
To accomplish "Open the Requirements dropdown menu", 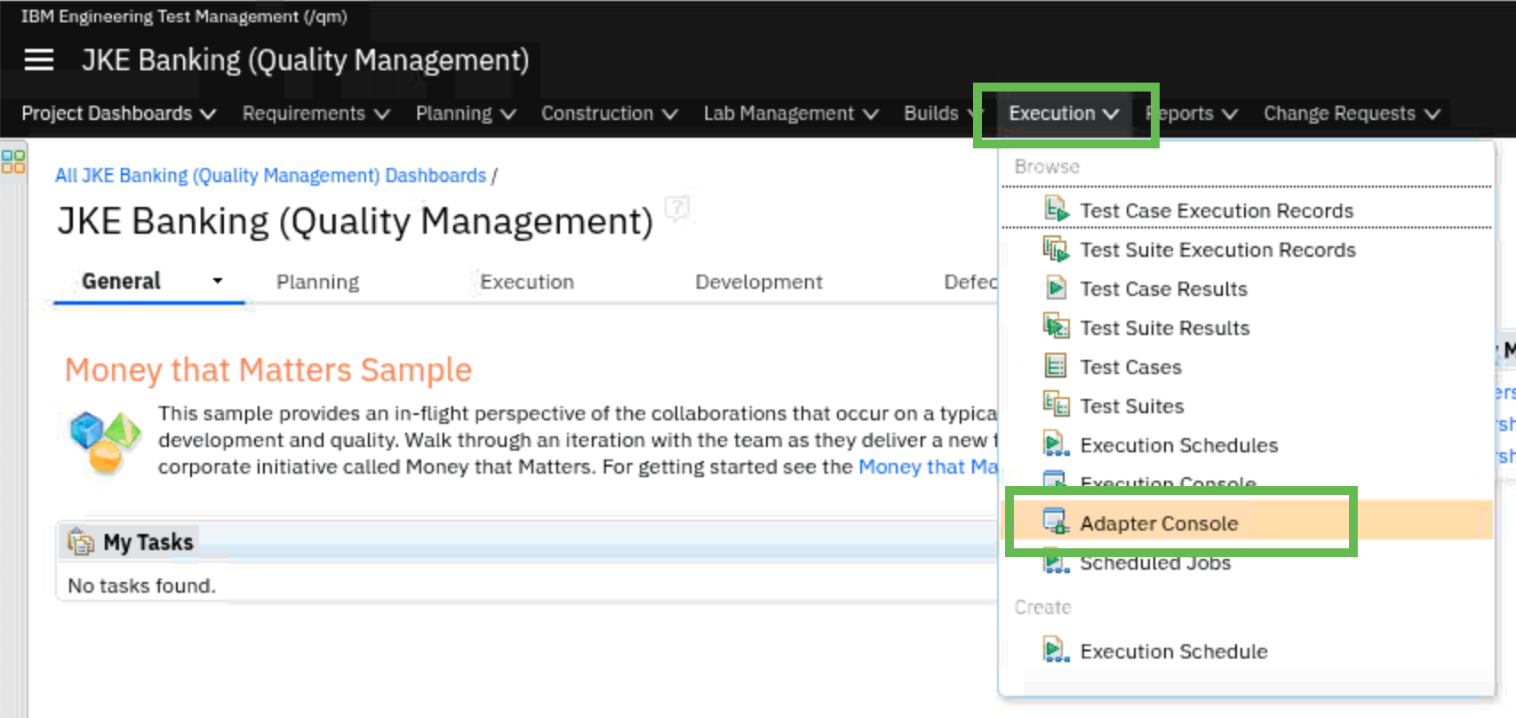I will (x=315, y=114).
